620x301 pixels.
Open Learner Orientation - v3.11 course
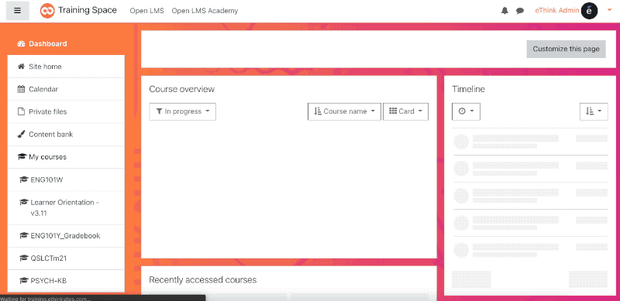66,208
